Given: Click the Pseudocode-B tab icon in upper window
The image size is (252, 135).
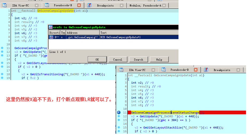Looking at the screenshot, I should click(x=47, y=5).
